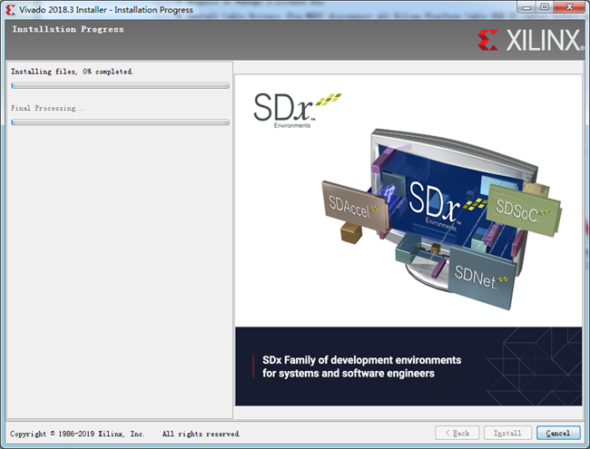Click the copyright Xilinx, Inc. text

(x=77, y=434)
